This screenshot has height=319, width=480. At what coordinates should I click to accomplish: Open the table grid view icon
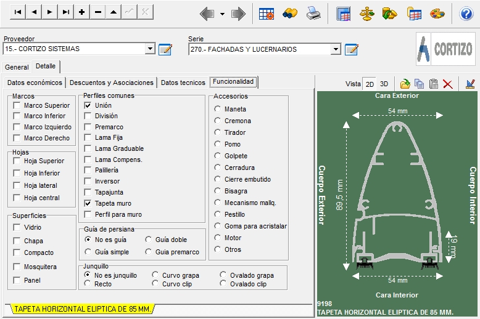point(267,14)
